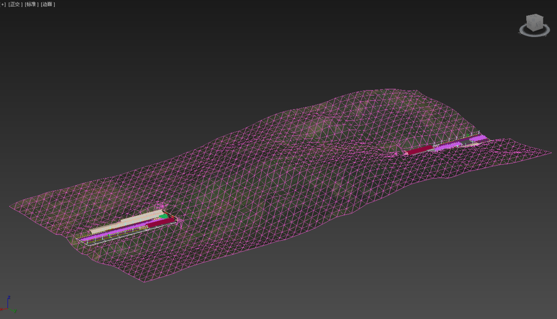Click the XYZ axis tripod gizmo
The height and width of the screenshot is (319, 557).
pyautogui.click(x=8, y=306)
